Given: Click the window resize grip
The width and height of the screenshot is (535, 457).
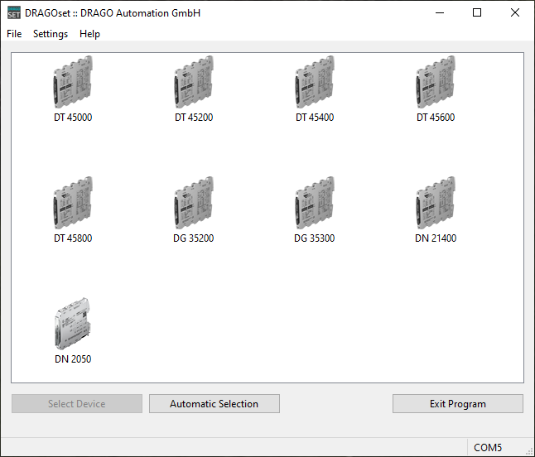Looking at the screenshot, I should point(530,451).
